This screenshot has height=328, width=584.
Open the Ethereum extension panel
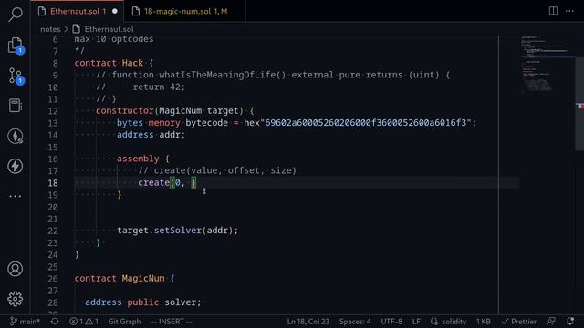[x=16, y=136]
